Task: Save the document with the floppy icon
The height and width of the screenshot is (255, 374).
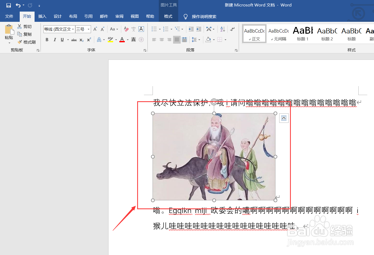Action: pos(9,5)
